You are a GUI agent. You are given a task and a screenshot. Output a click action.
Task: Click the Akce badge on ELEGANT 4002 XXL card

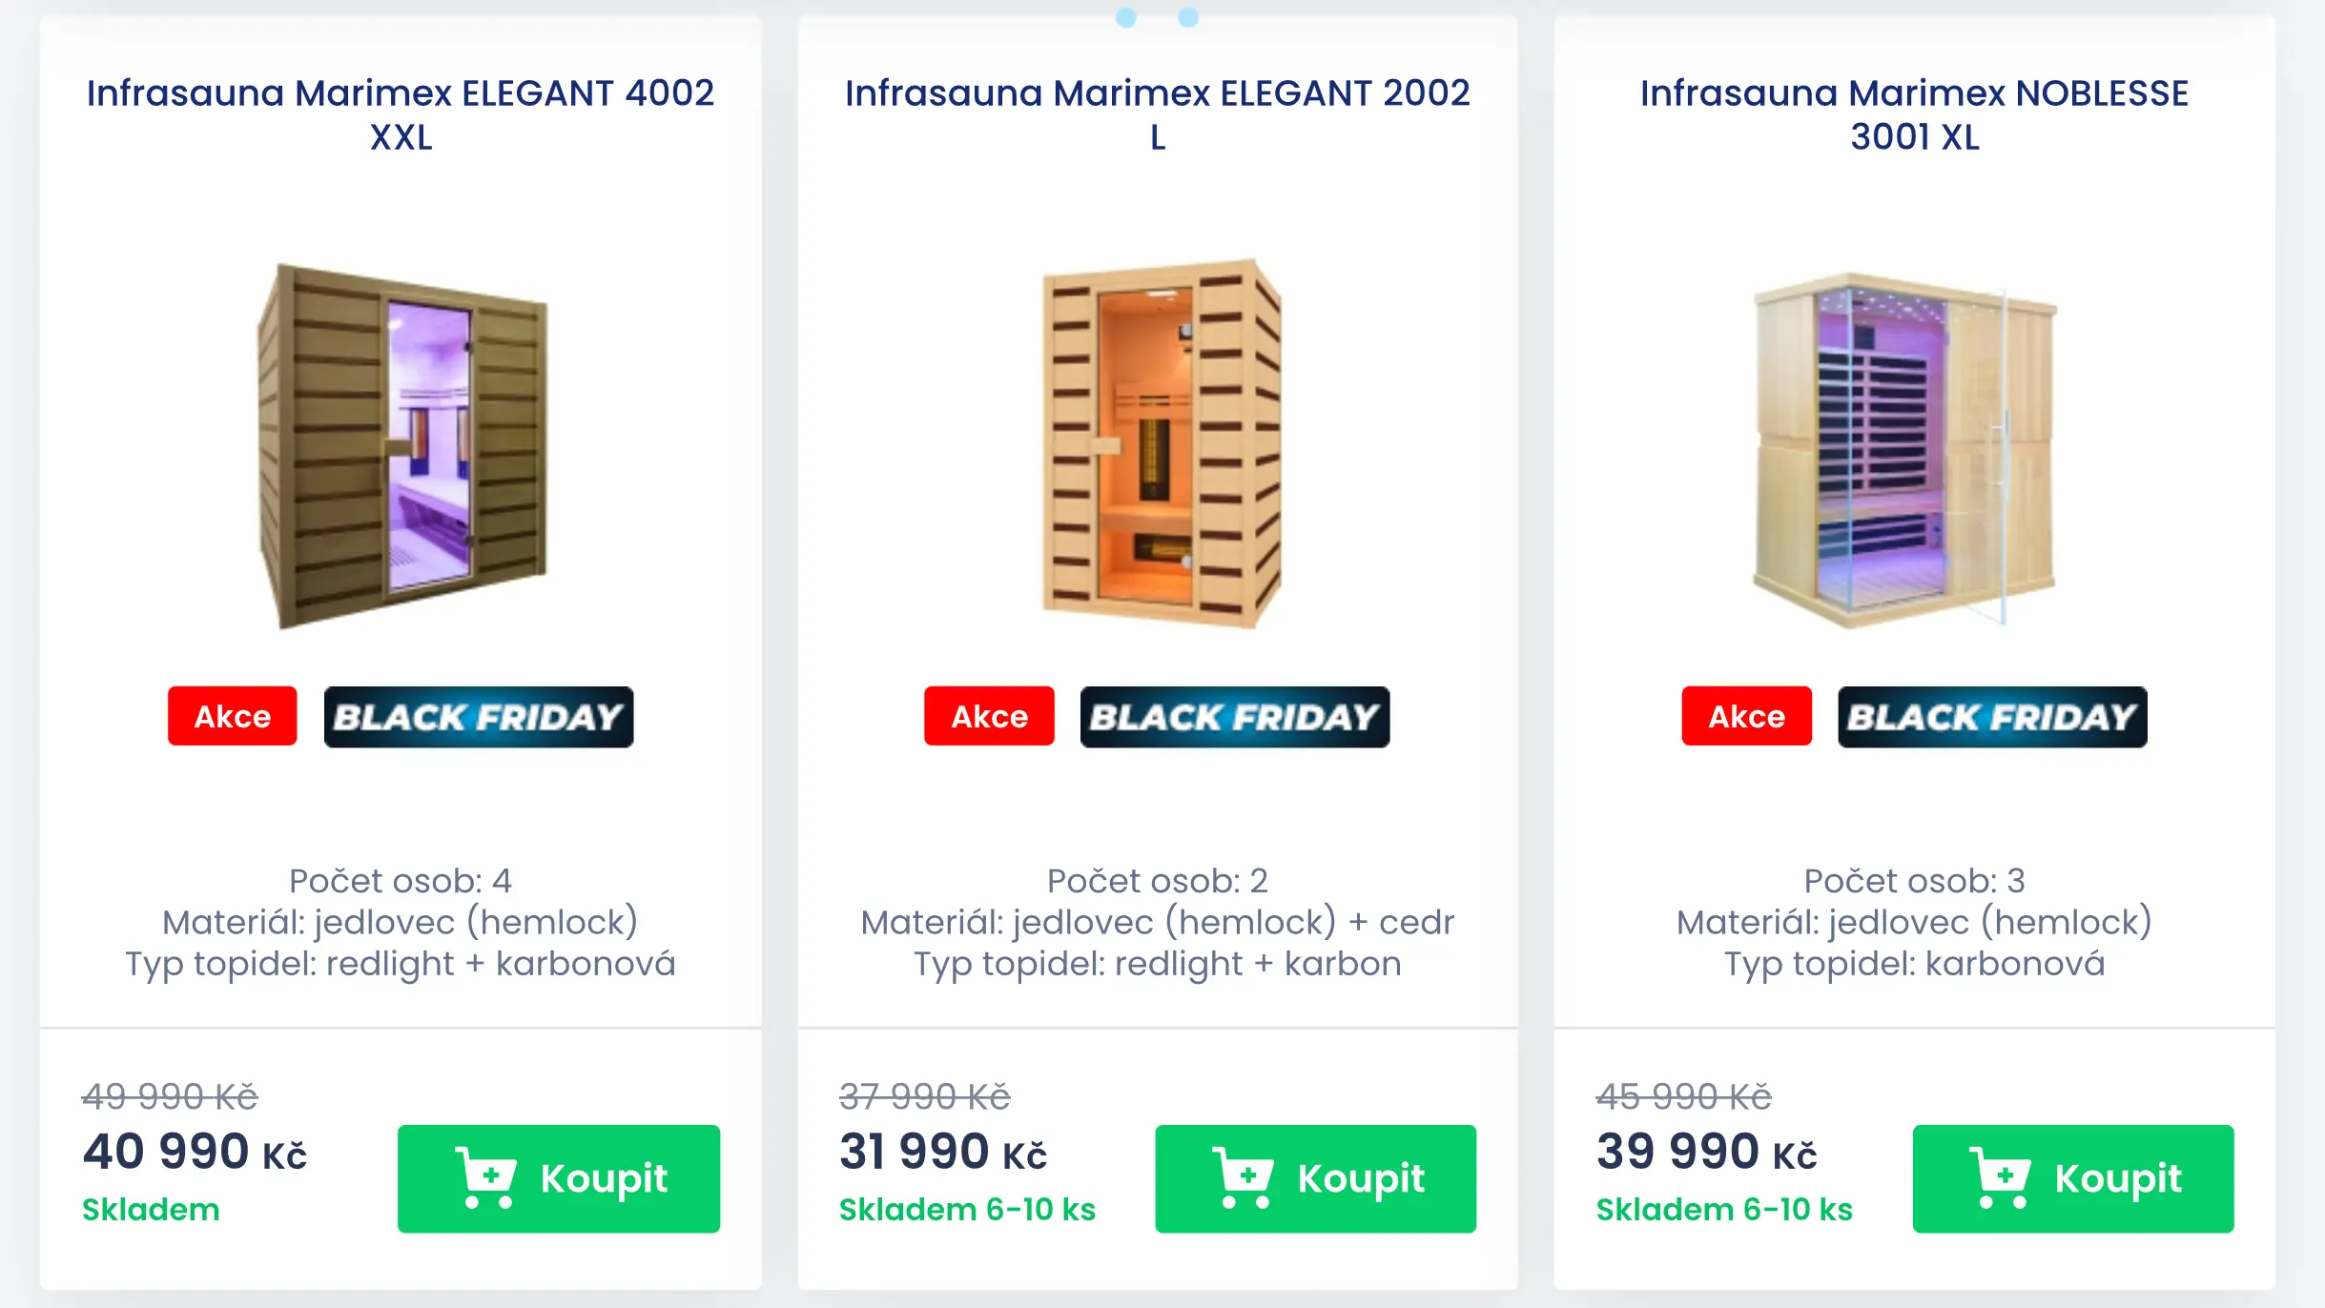[x=232, y=717]
